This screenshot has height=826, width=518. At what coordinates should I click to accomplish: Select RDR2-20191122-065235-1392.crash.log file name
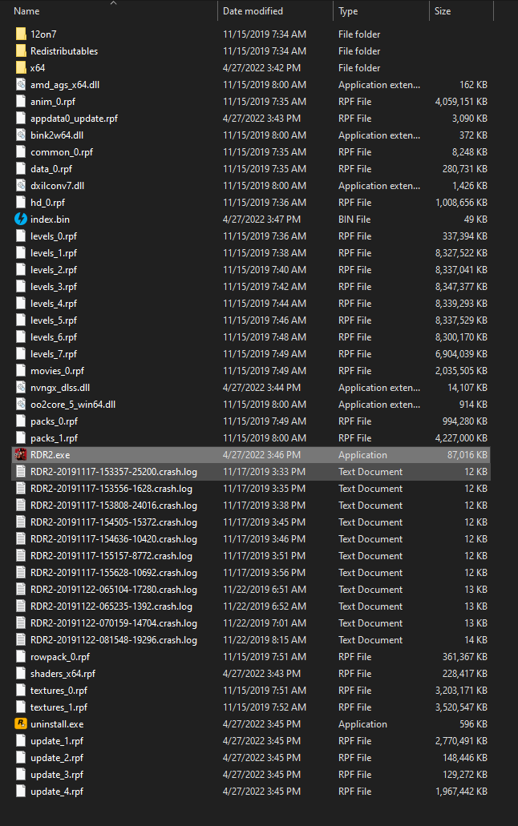(111, 606)
